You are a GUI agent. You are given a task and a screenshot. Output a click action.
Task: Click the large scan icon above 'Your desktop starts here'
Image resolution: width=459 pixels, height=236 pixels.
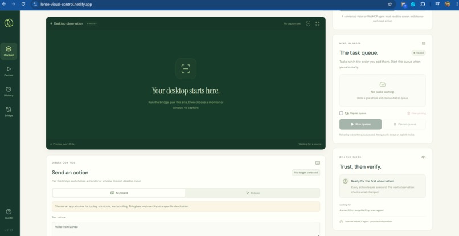tap(186, 68)
